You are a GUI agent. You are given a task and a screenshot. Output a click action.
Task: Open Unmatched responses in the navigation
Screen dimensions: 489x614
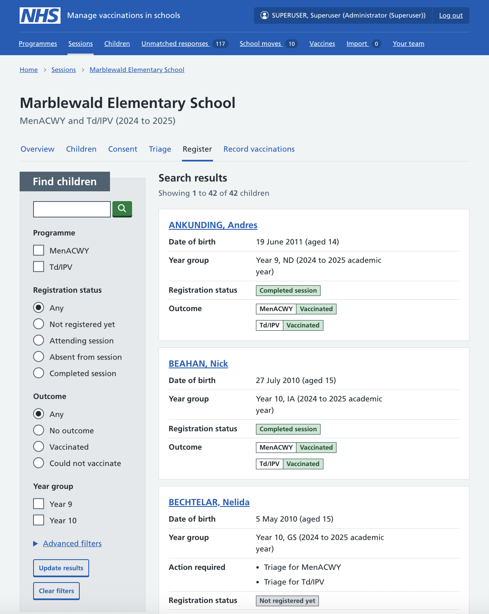click(175, 44)
